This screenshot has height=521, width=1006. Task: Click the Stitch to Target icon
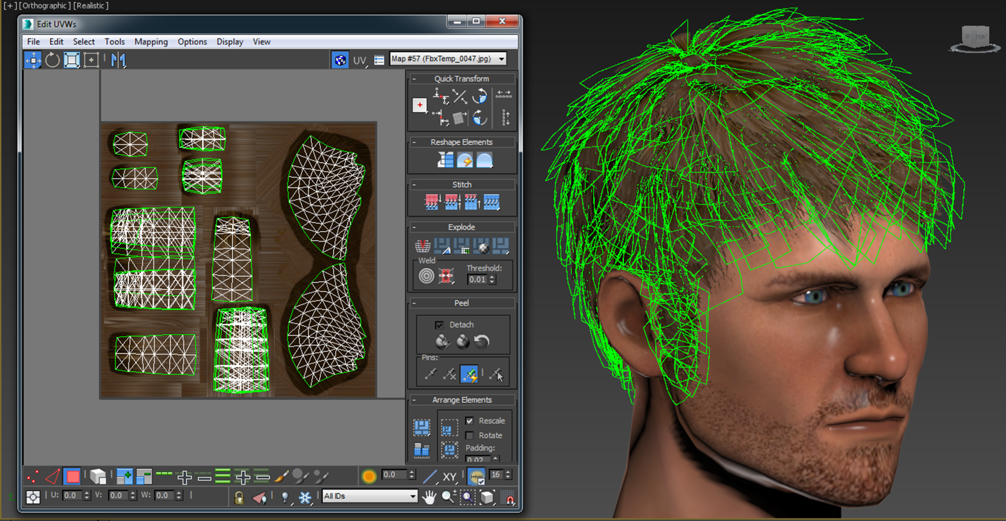(432, 202)
